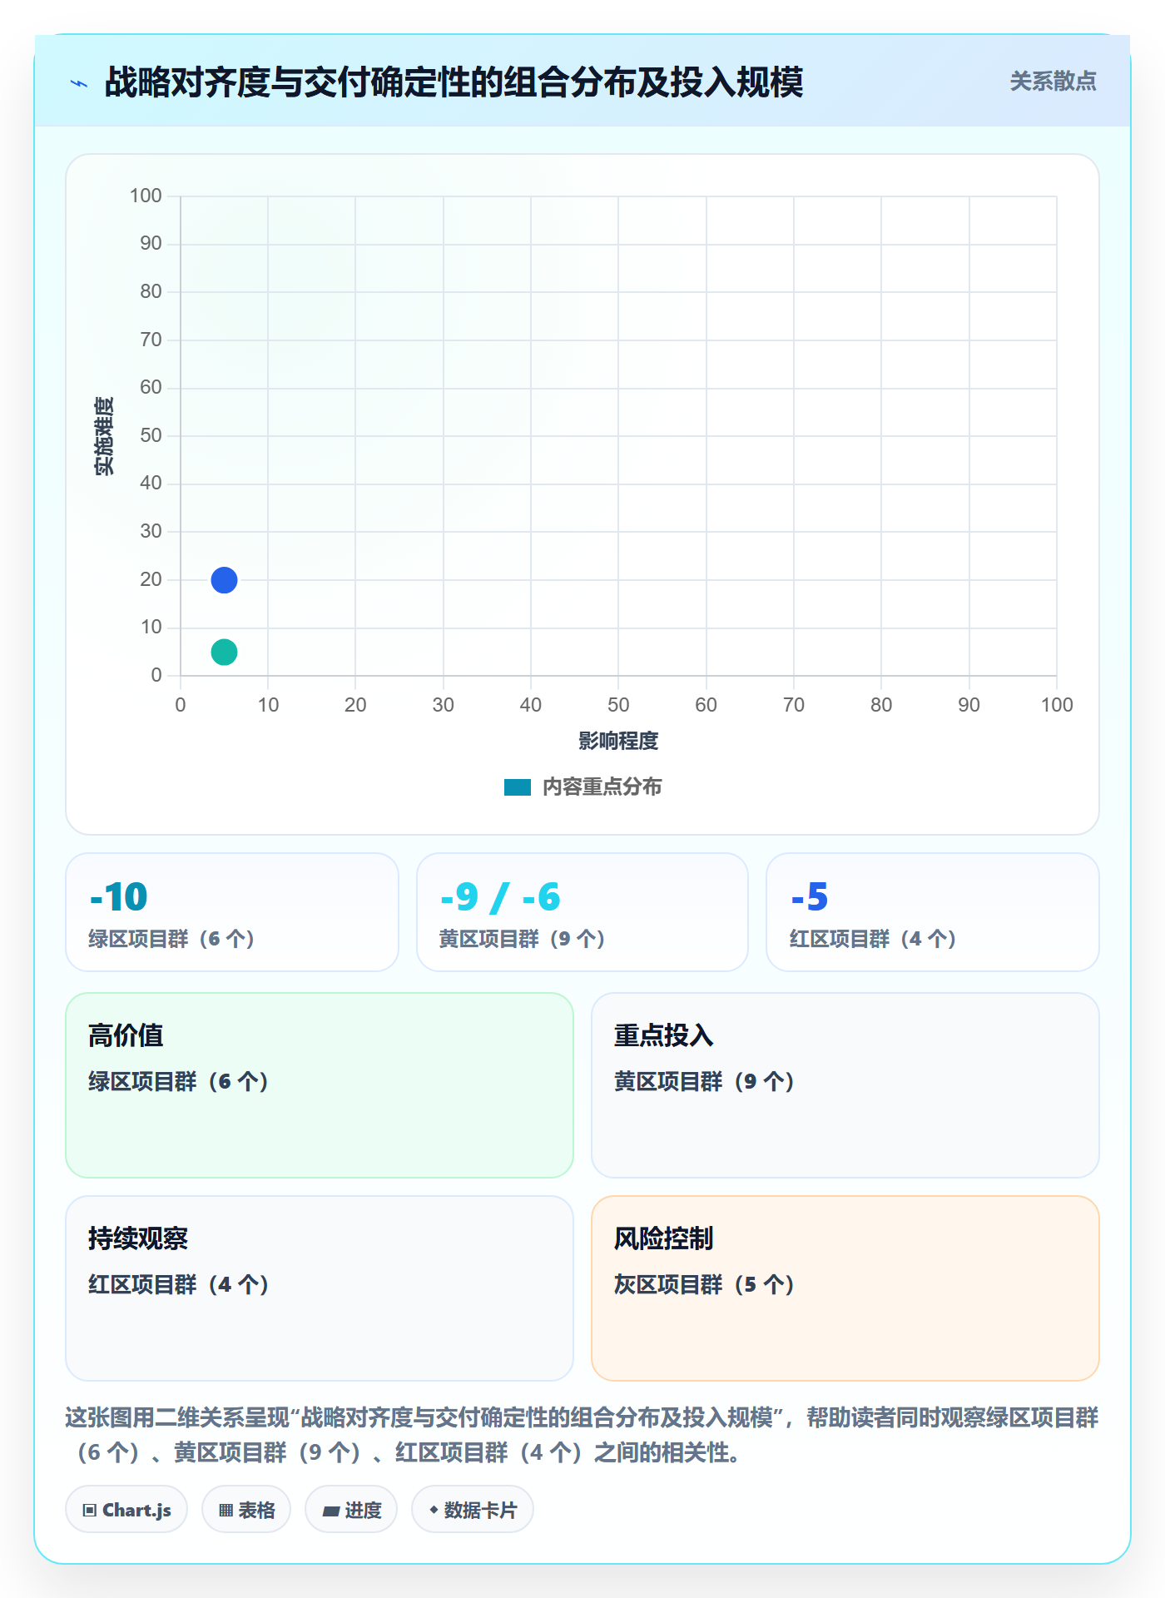Viewport: 1165px width, 1598px height.
Task: Click the 70 tick on the 实施难度 axis
Action: [151, 340]
